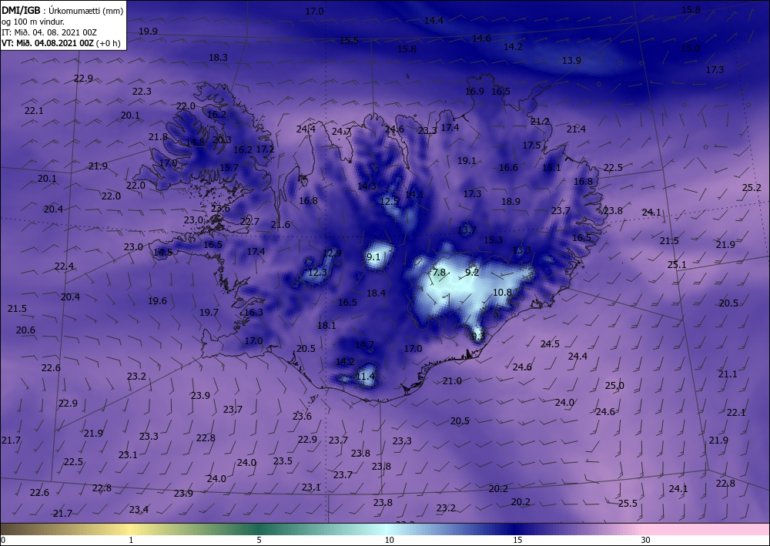The image size is (770, 546).
Task: Click the 16.3 value label
Action: (253, 313)
